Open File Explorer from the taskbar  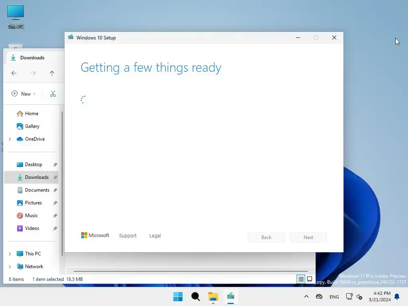click(x=213, y=296)
